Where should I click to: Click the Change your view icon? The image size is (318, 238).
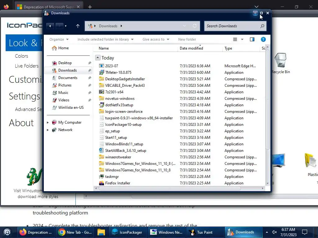pos(235,39)
